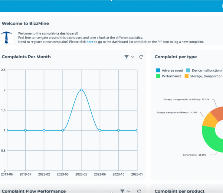Expand the chevron dropdown beside Complaints Per Month filter
This screenshot has width=223, height=193.
133,57
